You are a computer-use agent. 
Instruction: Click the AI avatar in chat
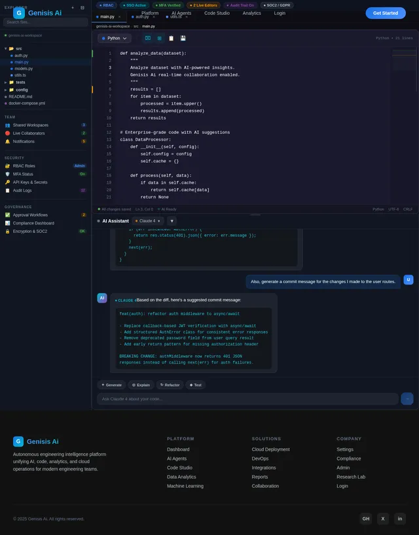coord(102,298)
